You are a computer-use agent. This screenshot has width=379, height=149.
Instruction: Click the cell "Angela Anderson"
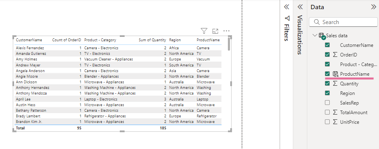(30, 71)
